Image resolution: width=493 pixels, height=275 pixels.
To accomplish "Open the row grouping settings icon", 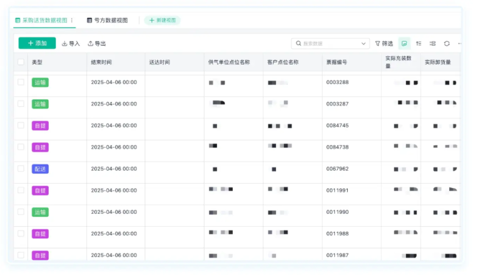I will coord(432,44).
